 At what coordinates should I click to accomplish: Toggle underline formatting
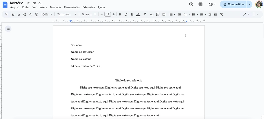pyautogui.click(x=132, y=14)
